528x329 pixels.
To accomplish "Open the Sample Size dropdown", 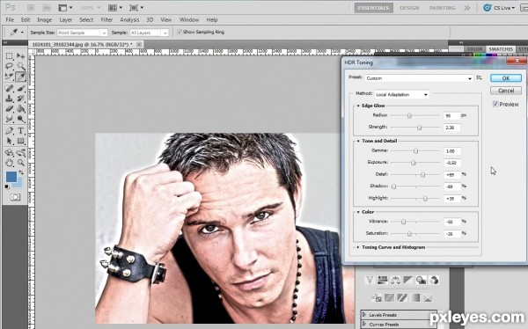I will tap(82, 33).
